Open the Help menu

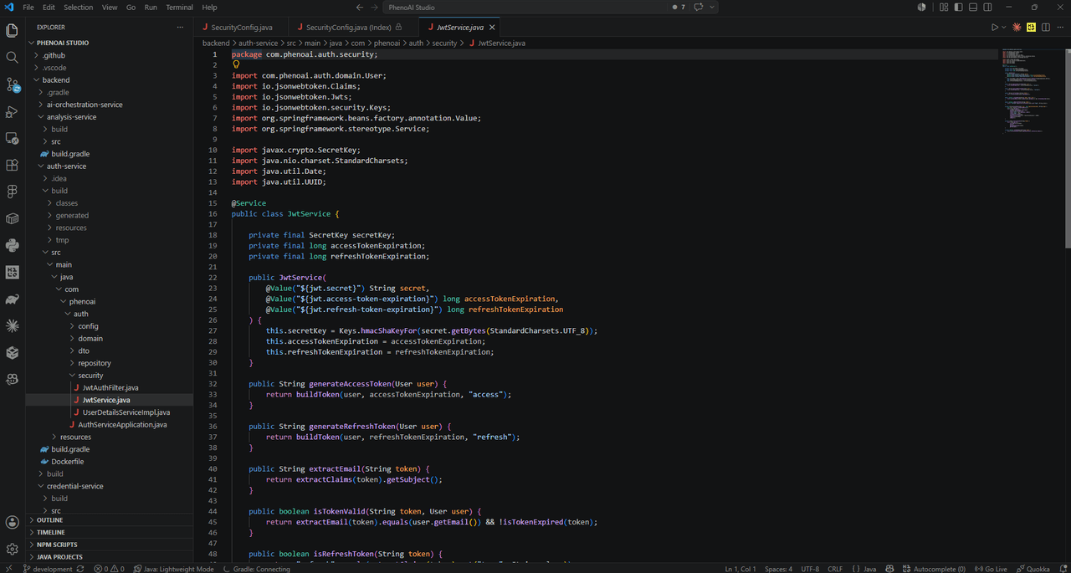(x=209, y=8)
